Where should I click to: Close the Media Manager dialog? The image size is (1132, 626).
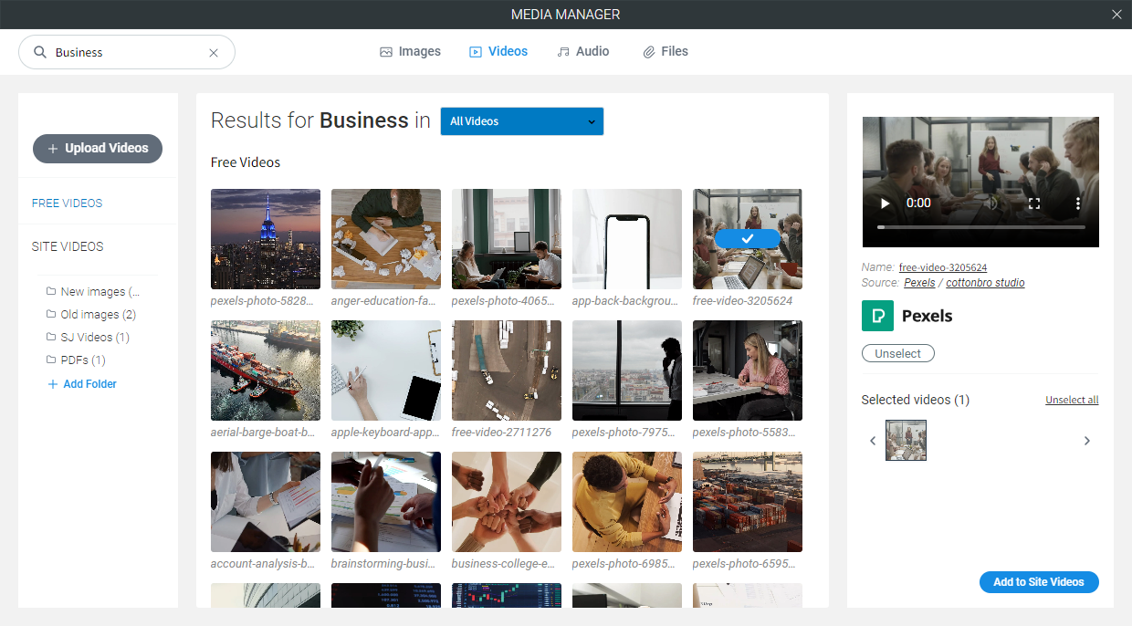[x=1116, y=15]
